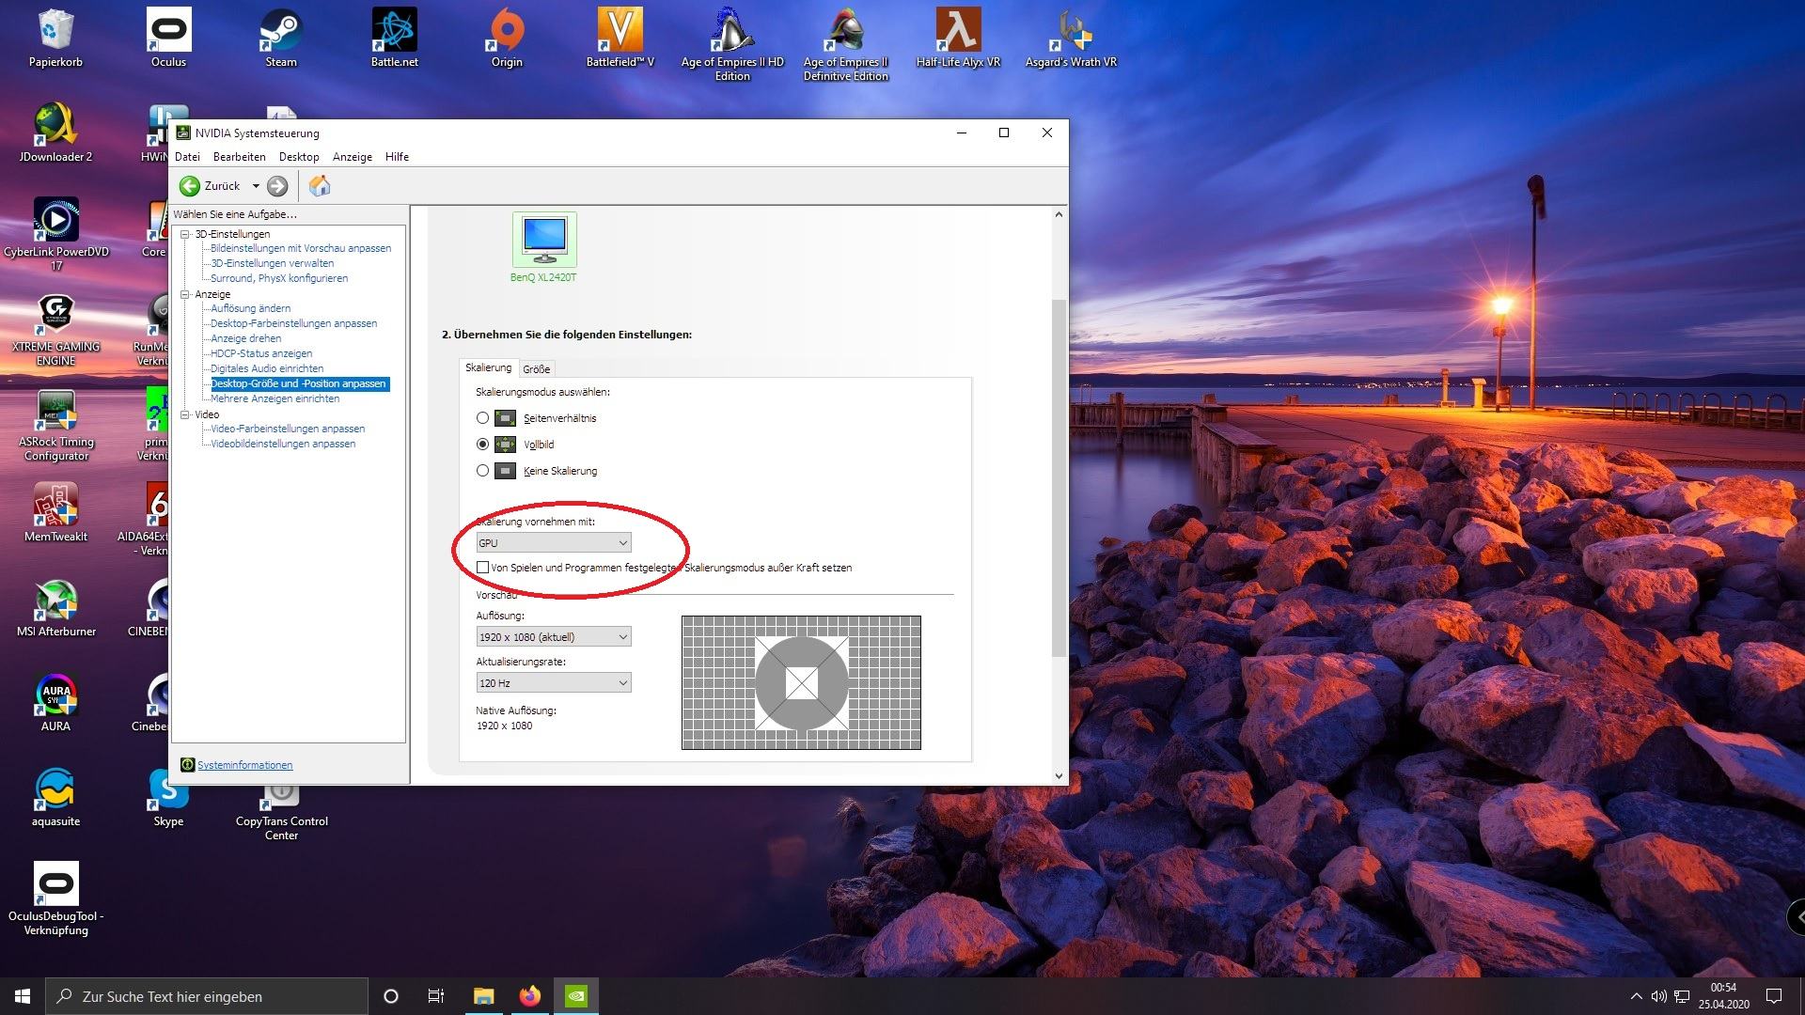Open the Battle.net desktop shortcut

394,39
